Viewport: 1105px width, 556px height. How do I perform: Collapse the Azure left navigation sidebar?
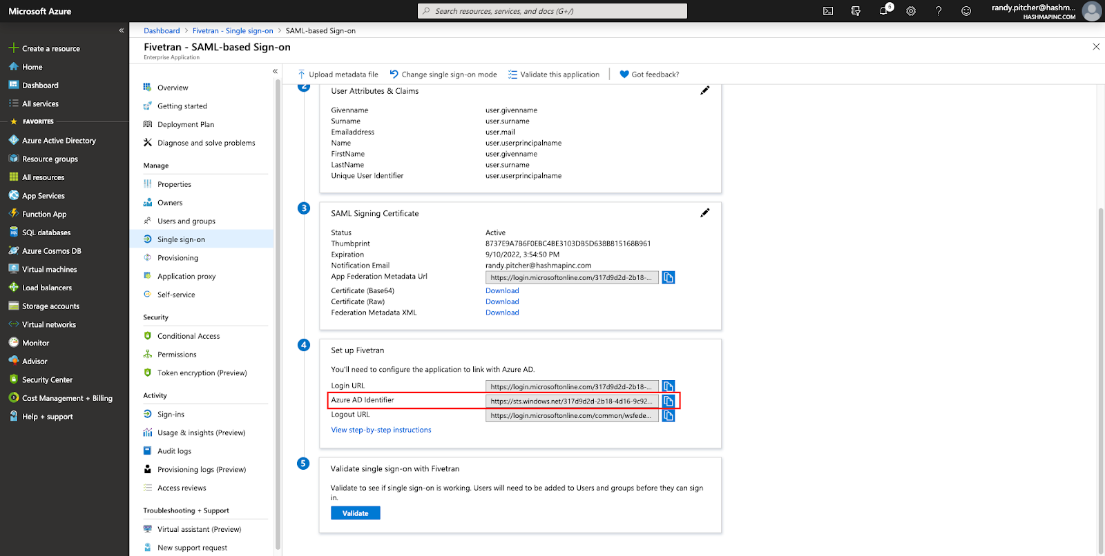pos(122,30)
